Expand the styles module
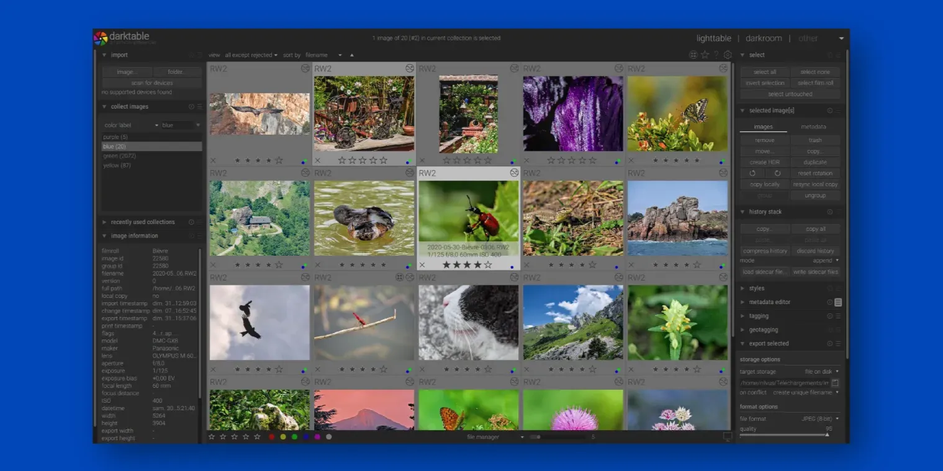 coord(756,289)
